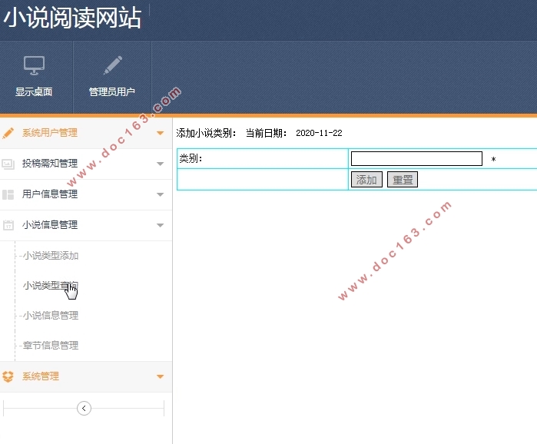This screenshot has height=444, width=537.
Task: Focus the 类别 text input field
Action: pyautogui.click(x=417, y=159)
